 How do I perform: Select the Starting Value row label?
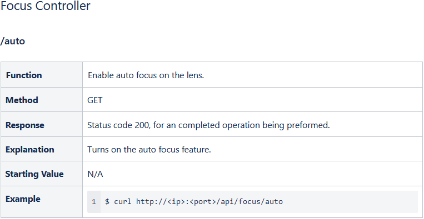(x=34, y=174)
